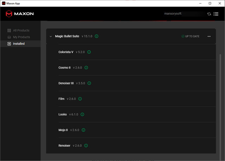Image resolution: width=225 pixels, height=161 pixels.
Task: Click info icon beside Renoiser
Action: (86, 146)
